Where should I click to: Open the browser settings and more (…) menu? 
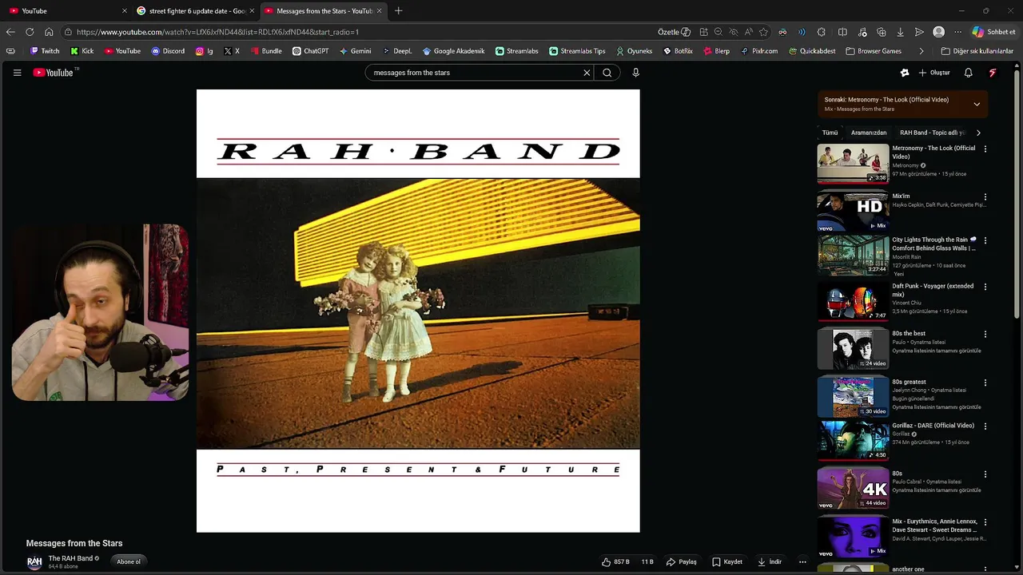click(x=957, y=32)
